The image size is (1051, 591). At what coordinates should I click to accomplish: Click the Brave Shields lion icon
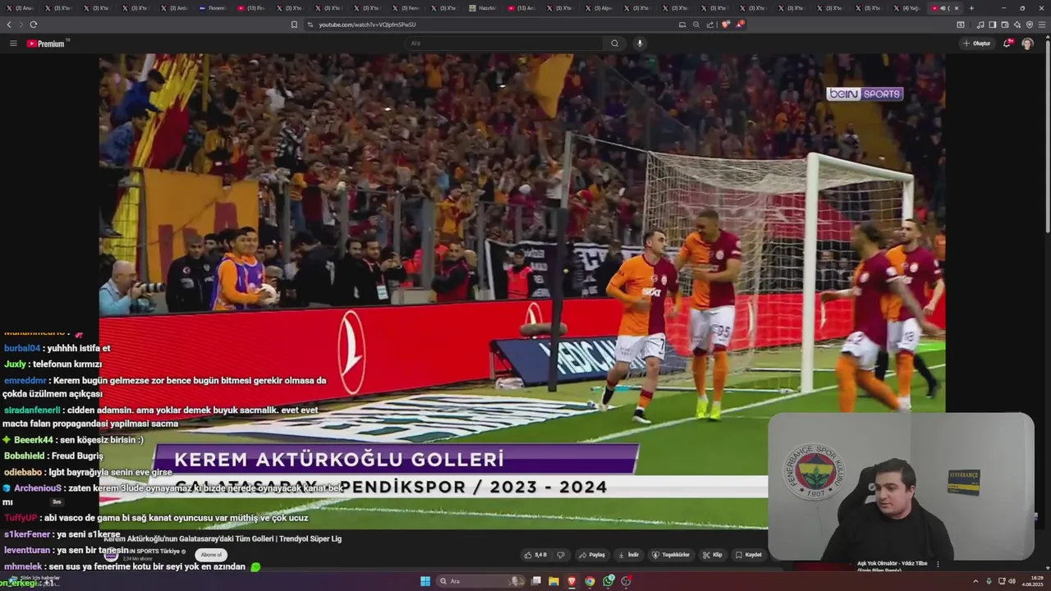point(725,25)
